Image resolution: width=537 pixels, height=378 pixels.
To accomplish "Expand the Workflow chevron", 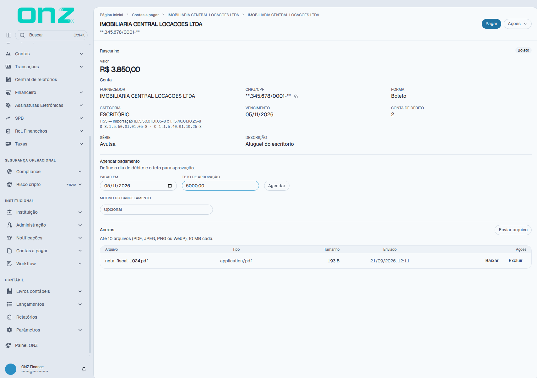I will [80, 264].
